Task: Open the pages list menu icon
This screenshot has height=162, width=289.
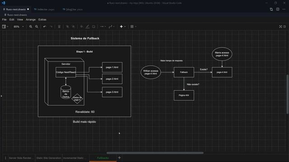Action: pos(5,158)
